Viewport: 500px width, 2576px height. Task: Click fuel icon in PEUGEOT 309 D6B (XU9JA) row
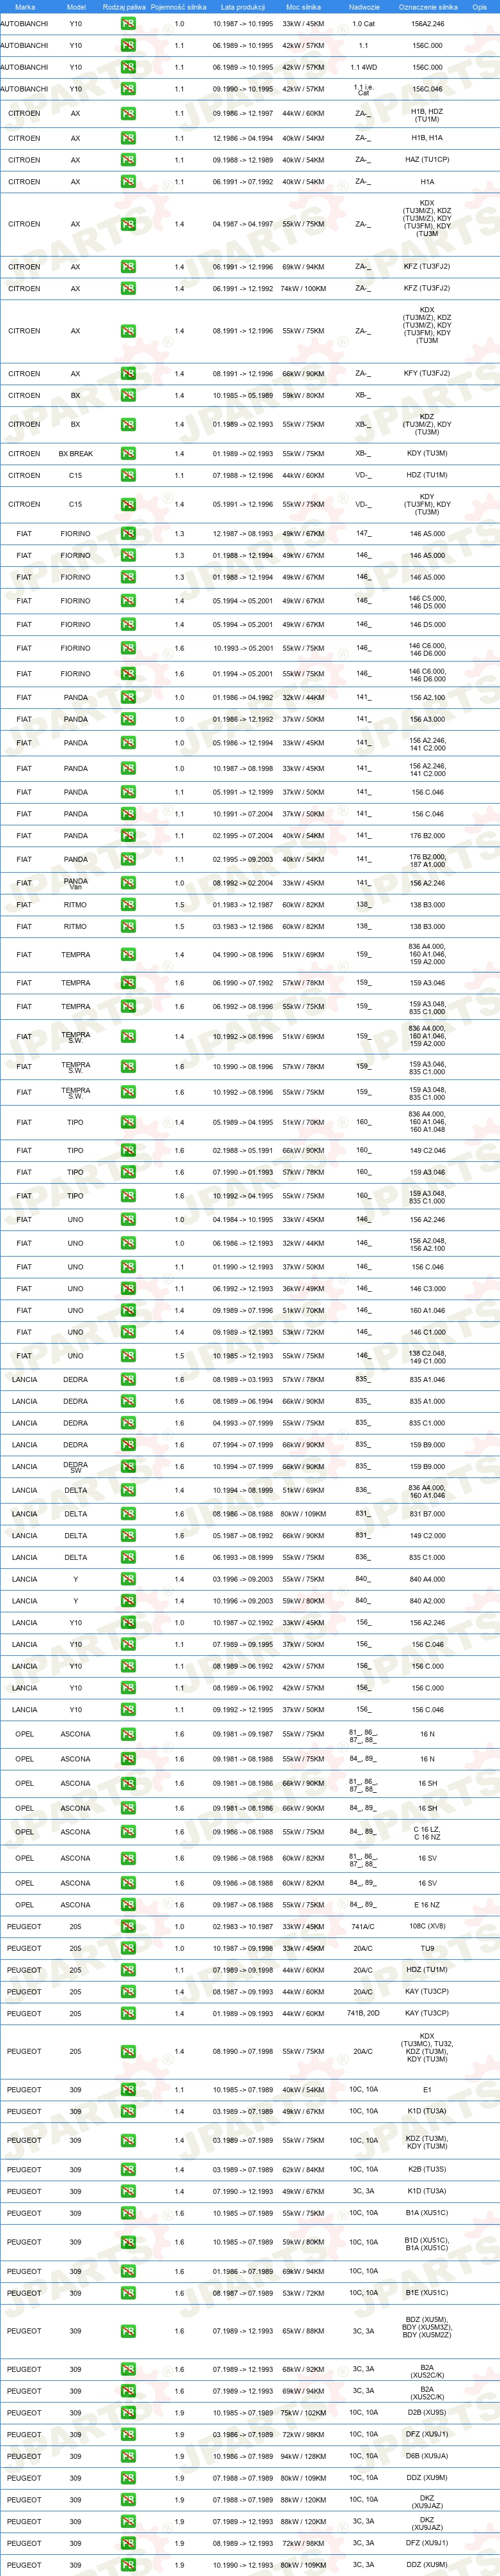point(128,2456)
